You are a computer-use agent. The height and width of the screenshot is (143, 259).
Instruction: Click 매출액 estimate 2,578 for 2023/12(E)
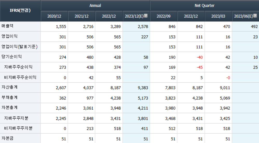tap(143, 27)
